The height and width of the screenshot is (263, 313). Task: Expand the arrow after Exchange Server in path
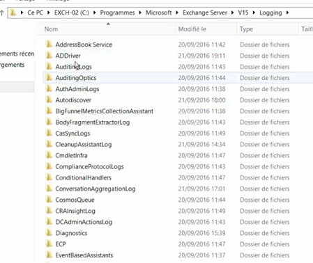(x=232, y=13)
